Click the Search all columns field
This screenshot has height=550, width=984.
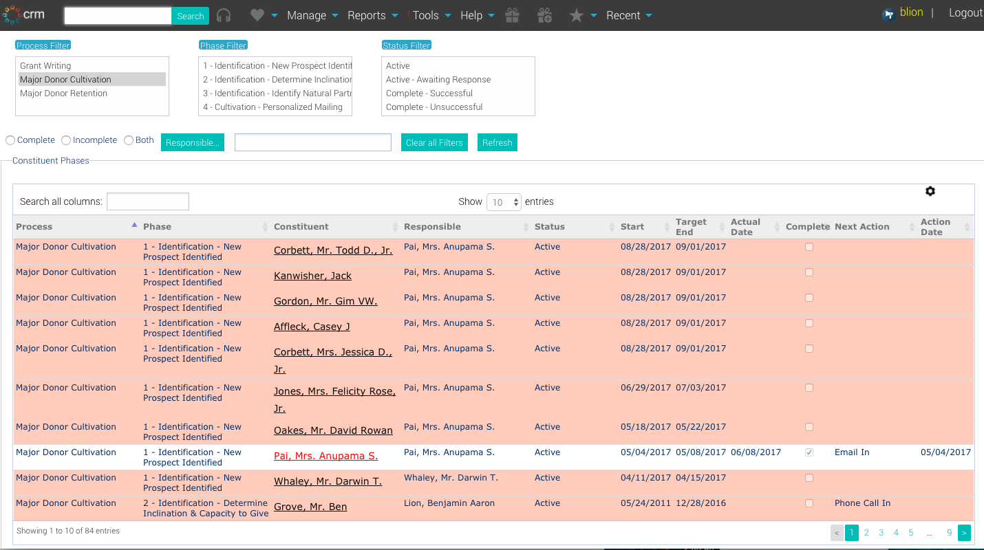tap(147, 201)
